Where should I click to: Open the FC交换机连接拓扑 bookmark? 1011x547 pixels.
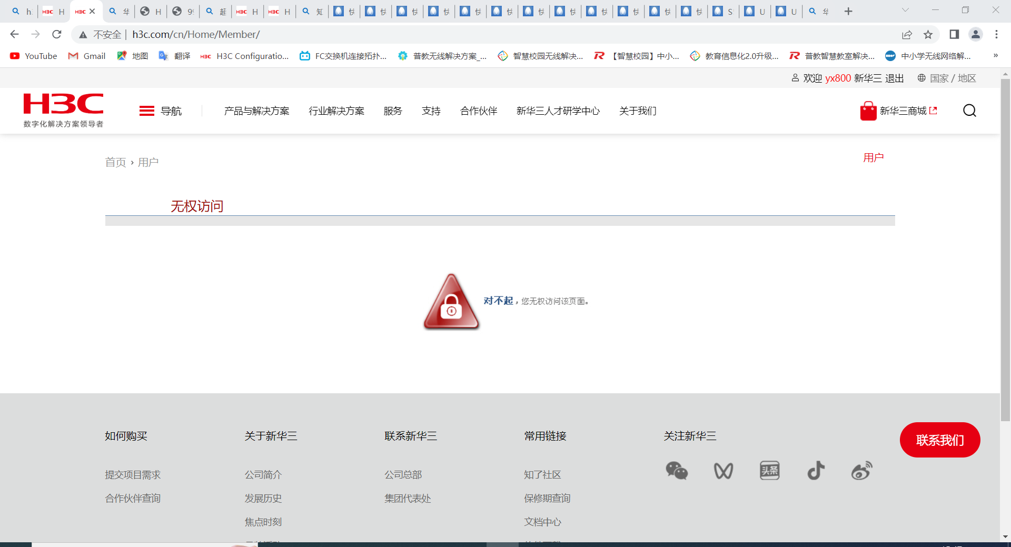pyautogui.click(x=343, y=56)
